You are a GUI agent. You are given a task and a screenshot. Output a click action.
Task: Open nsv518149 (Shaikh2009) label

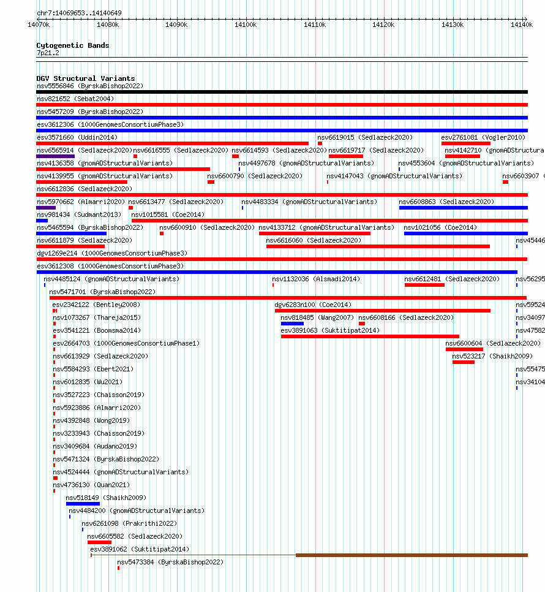point(106,498)
